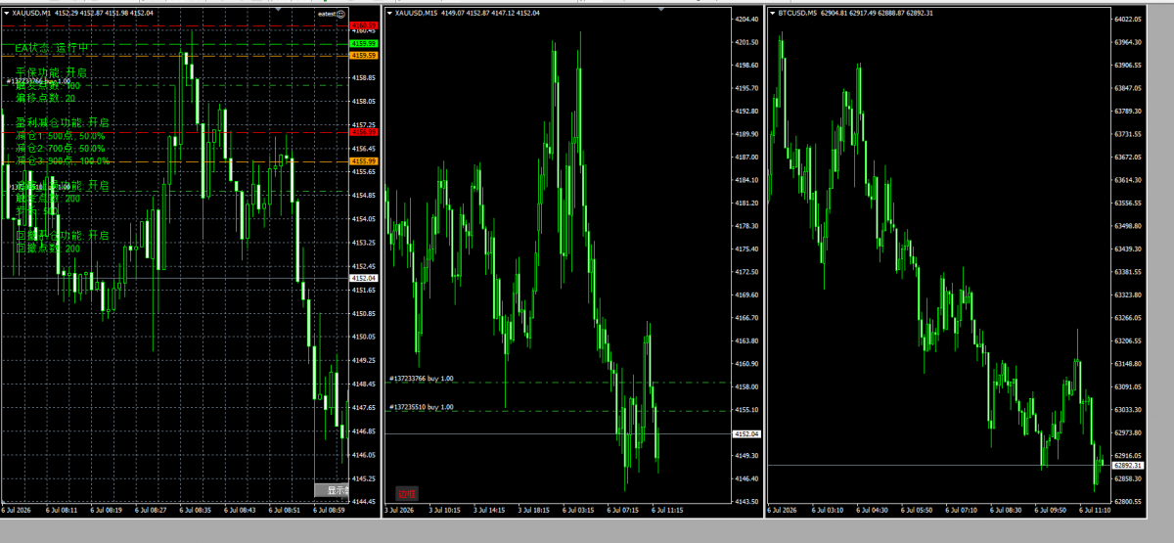Select order line label #137233766 buy 1.00 on M15 chart
Screen dimensions: 1174x543
point(421,378)
